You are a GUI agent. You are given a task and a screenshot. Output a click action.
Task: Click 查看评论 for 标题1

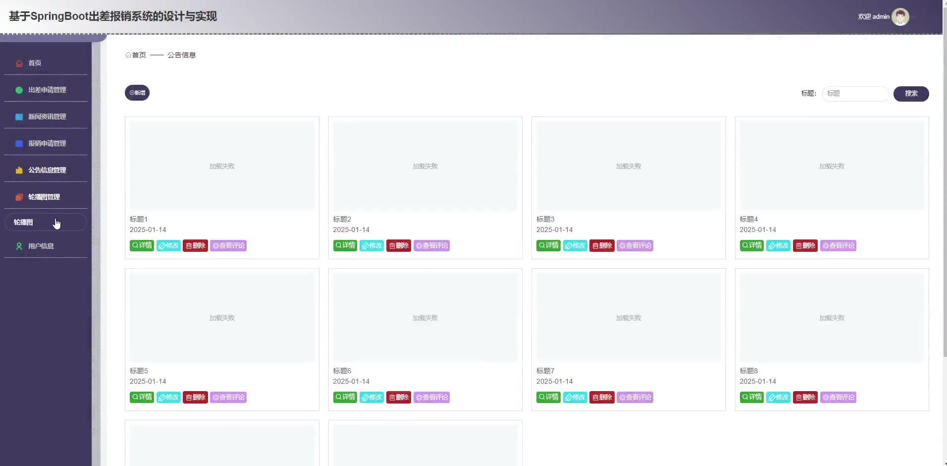pyautogui.click(x=228, y=245)
